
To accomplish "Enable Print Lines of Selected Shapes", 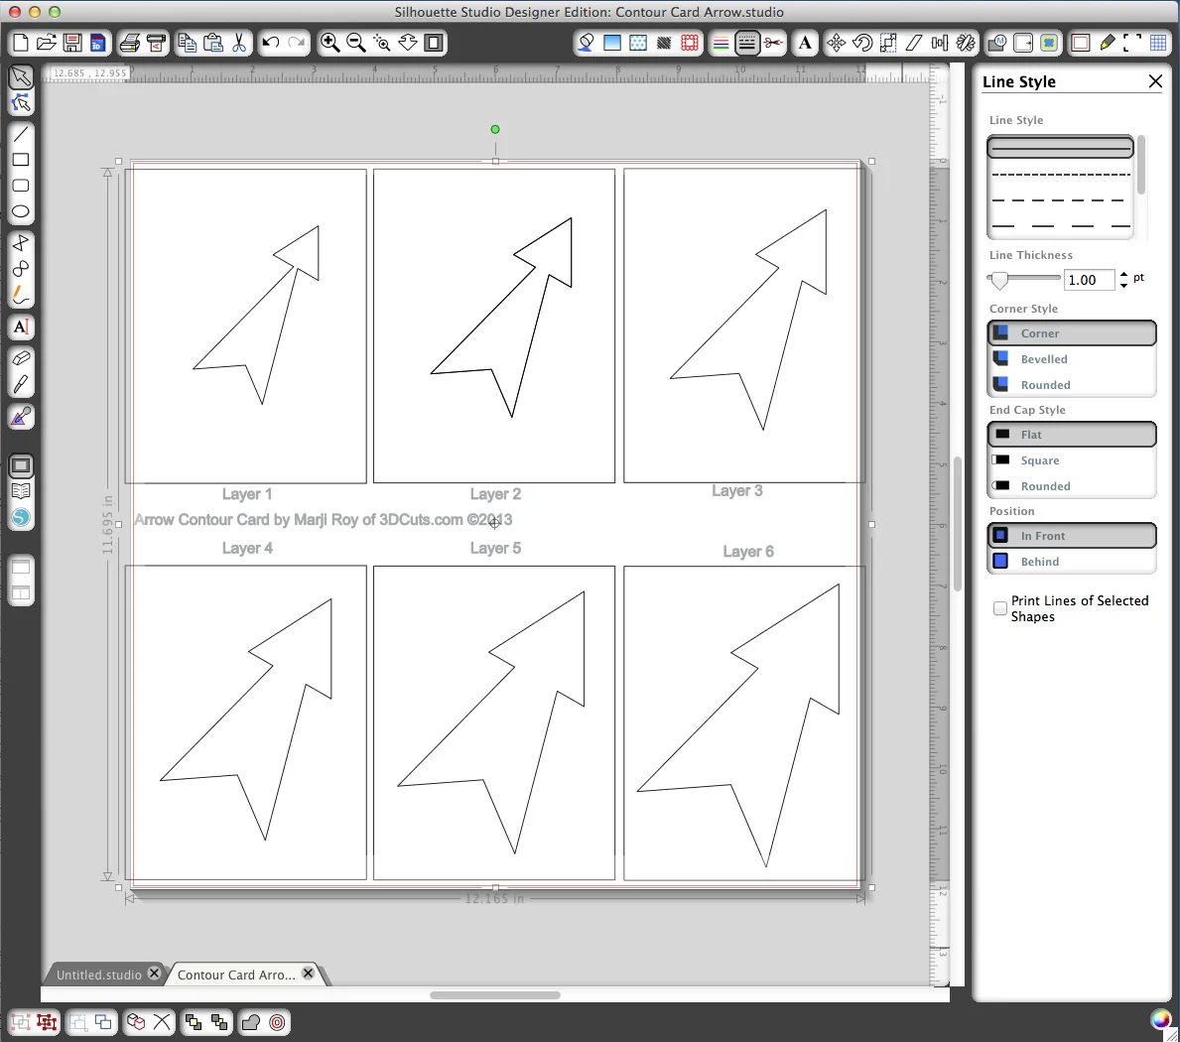I will point(1000,608).
